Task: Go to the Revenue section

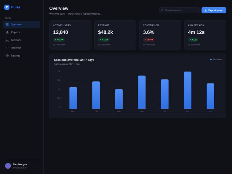Action: [x=22, y=48]
